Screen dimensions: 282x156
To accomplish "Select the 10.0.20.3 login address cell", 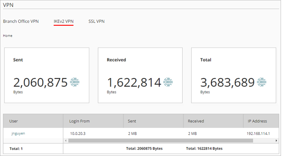I will coord(78,133).
